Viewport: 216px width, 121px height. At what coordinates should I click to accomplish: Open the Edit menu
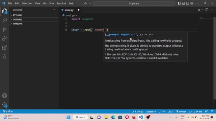17,3
